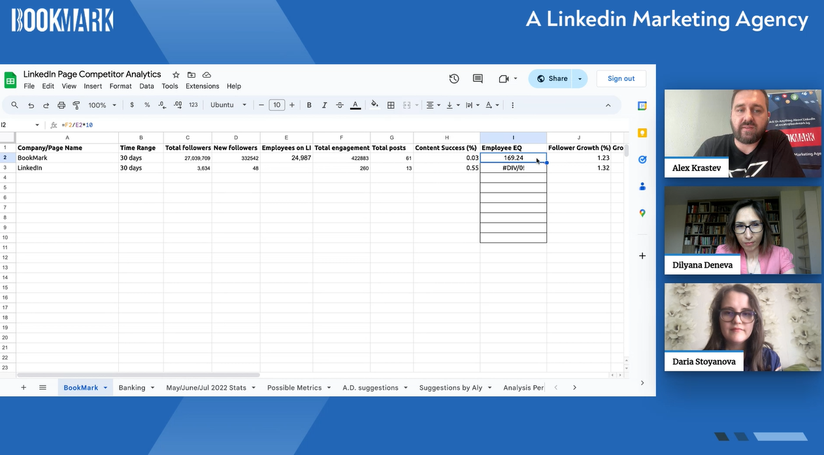Viewport: 824px width, 455px height.
Task: Open the Extensions menu
Action: 203,86
